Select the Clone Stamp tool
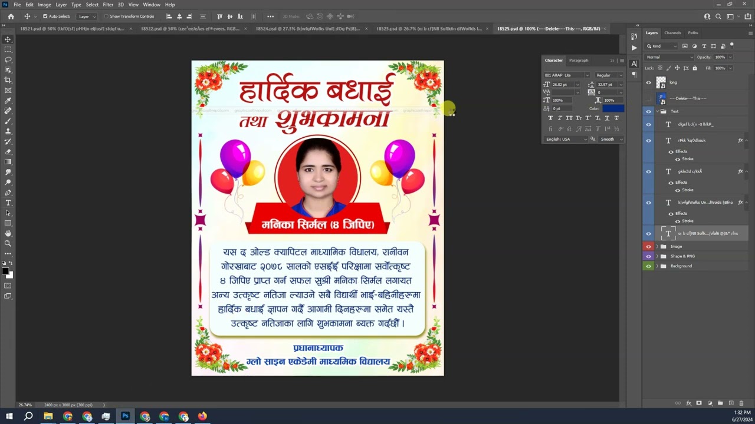The height and width of the screenshot is (424, 755). [8, 131]
